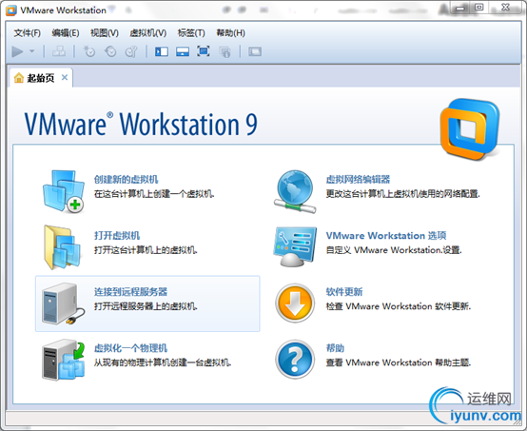
Task: Click the help question mark icon
Action: click(295, 360)
